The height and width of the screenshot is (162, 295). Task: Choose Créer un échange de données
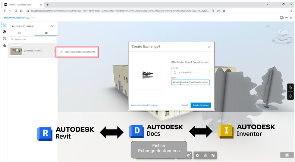point(77,52)
